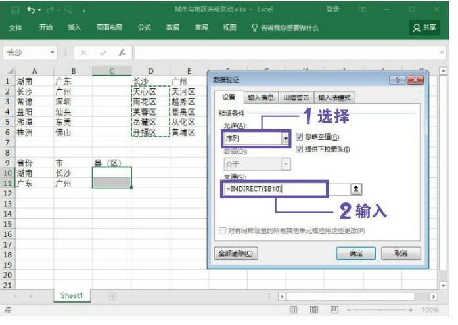Click cell B11 with 广州
Image resolution: width=458 pixels, height=325 pixels.
click(x=73, y=183)
